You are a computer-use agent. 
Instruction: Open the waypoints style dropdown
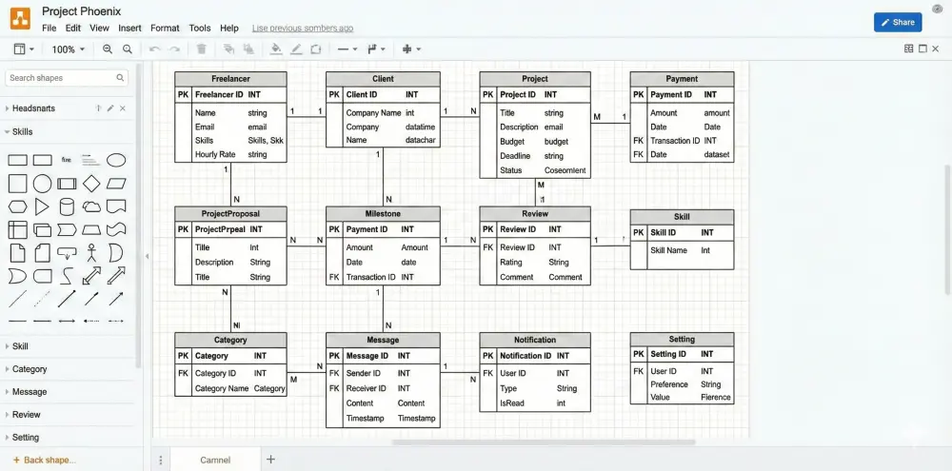376,49
